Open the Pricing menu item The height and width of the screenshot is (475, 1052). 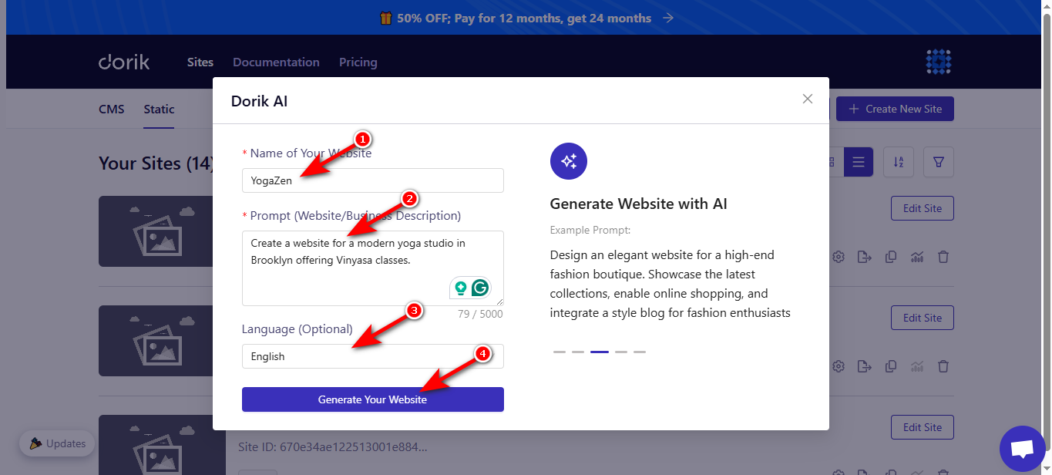click(358, 62)
